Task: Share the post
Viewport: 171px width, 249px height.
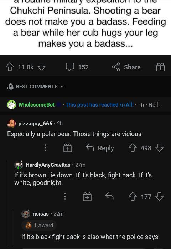Action: tap(126, 67)
